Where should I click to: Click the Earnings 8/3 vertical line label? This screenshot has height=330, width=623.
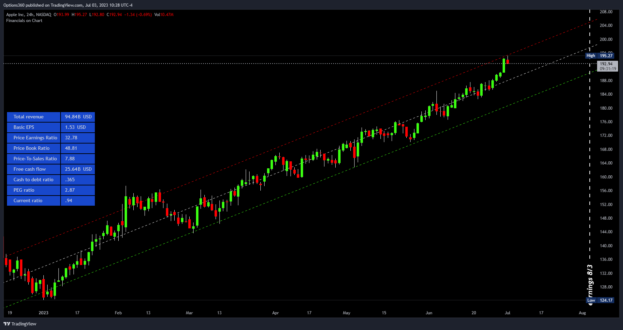[590, 285]
